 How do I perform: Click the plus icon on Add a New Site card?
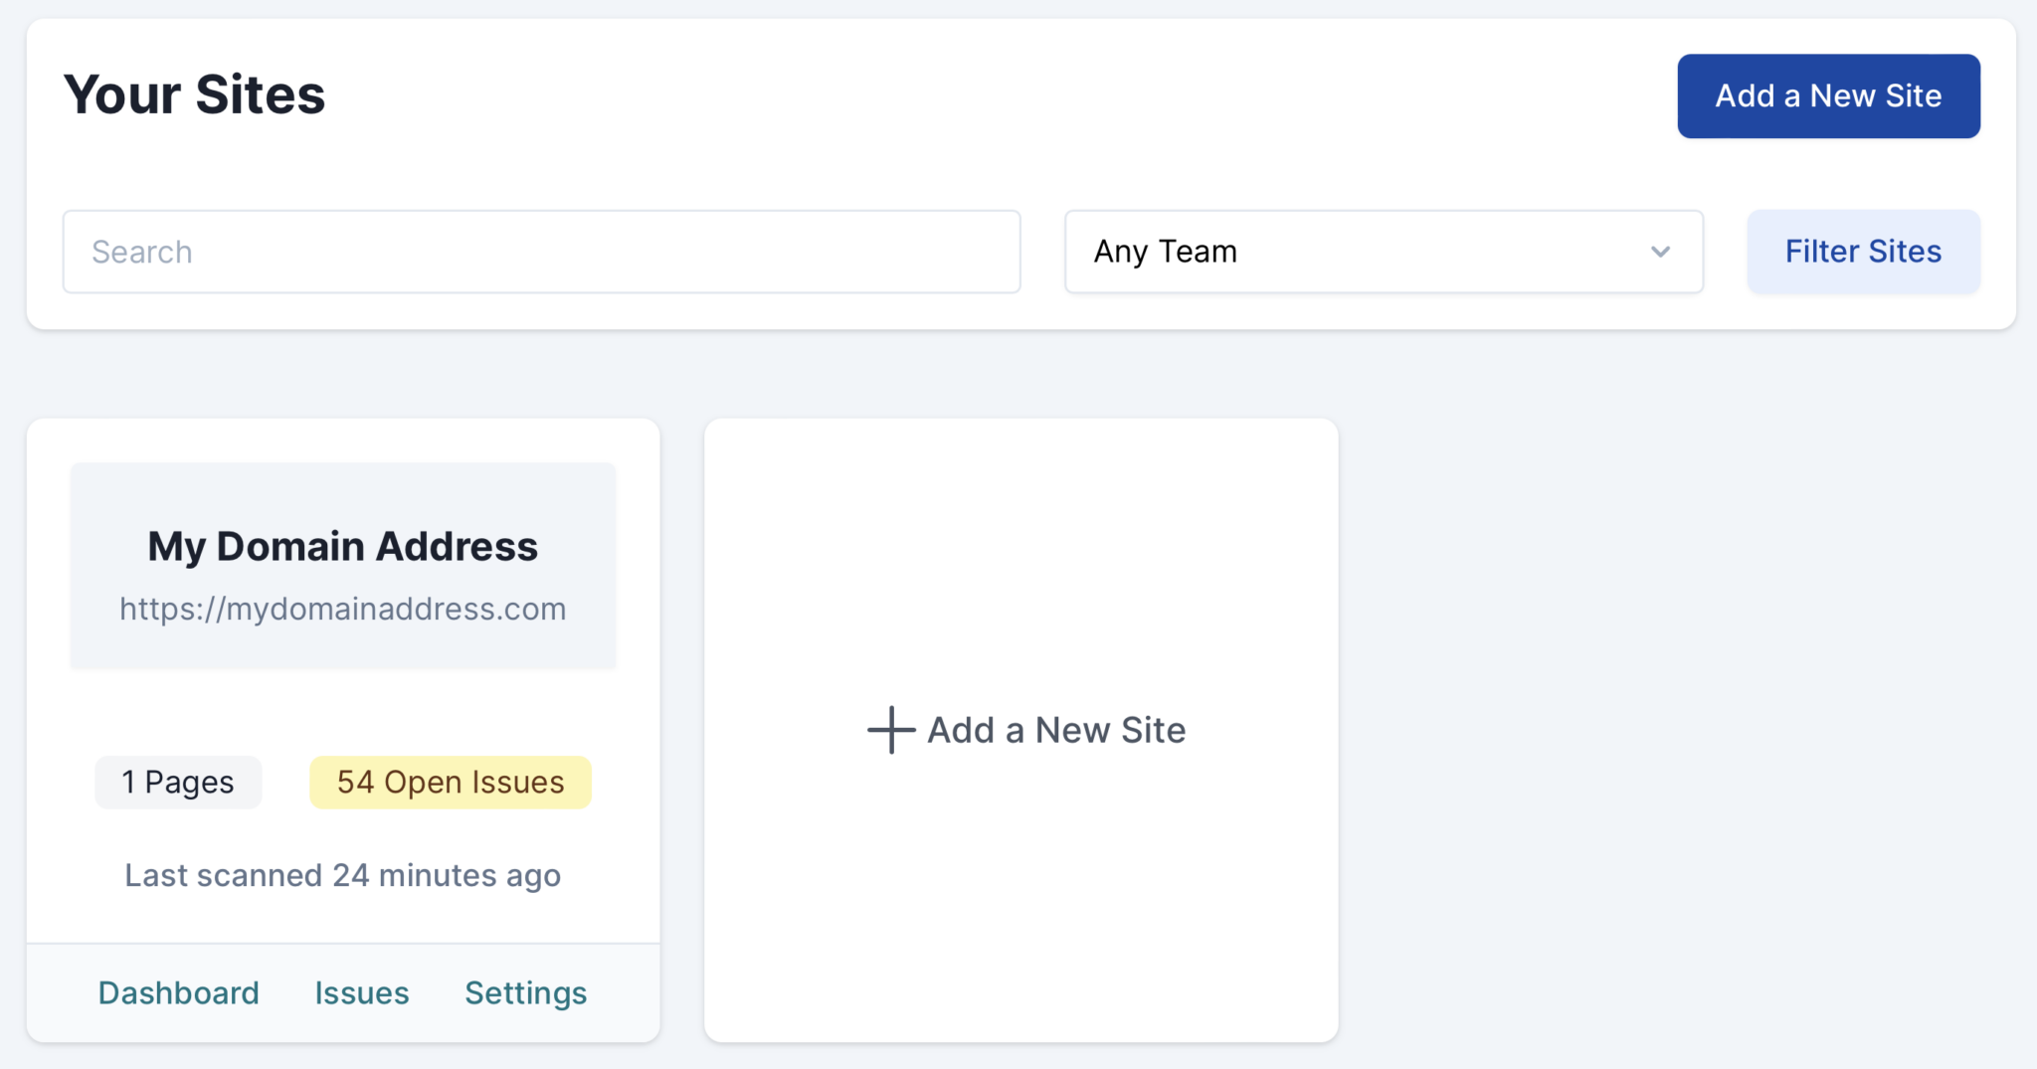[x=889, y=730]
